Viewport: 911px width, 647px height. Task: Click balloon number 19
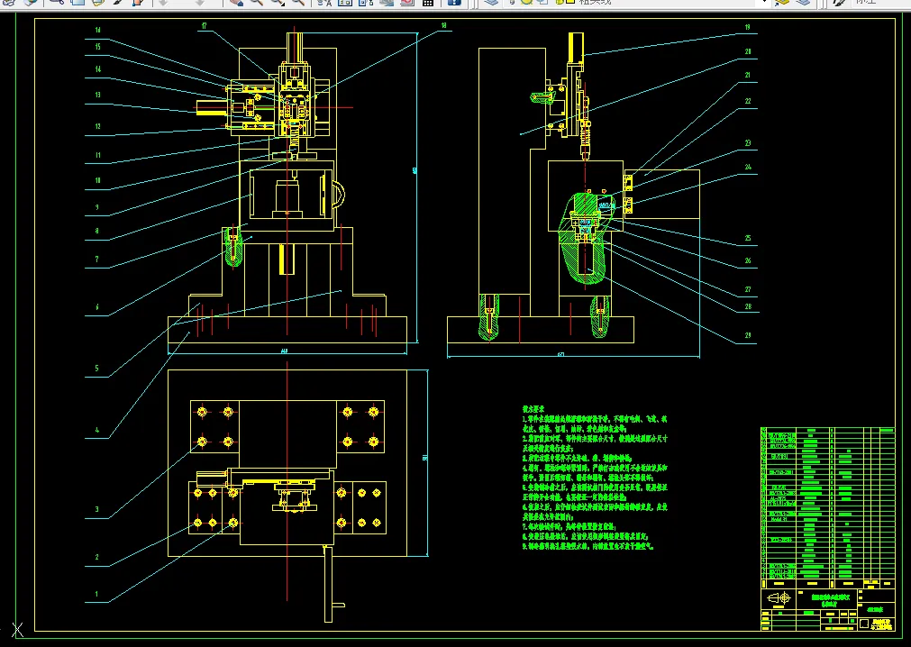point(748,27)
